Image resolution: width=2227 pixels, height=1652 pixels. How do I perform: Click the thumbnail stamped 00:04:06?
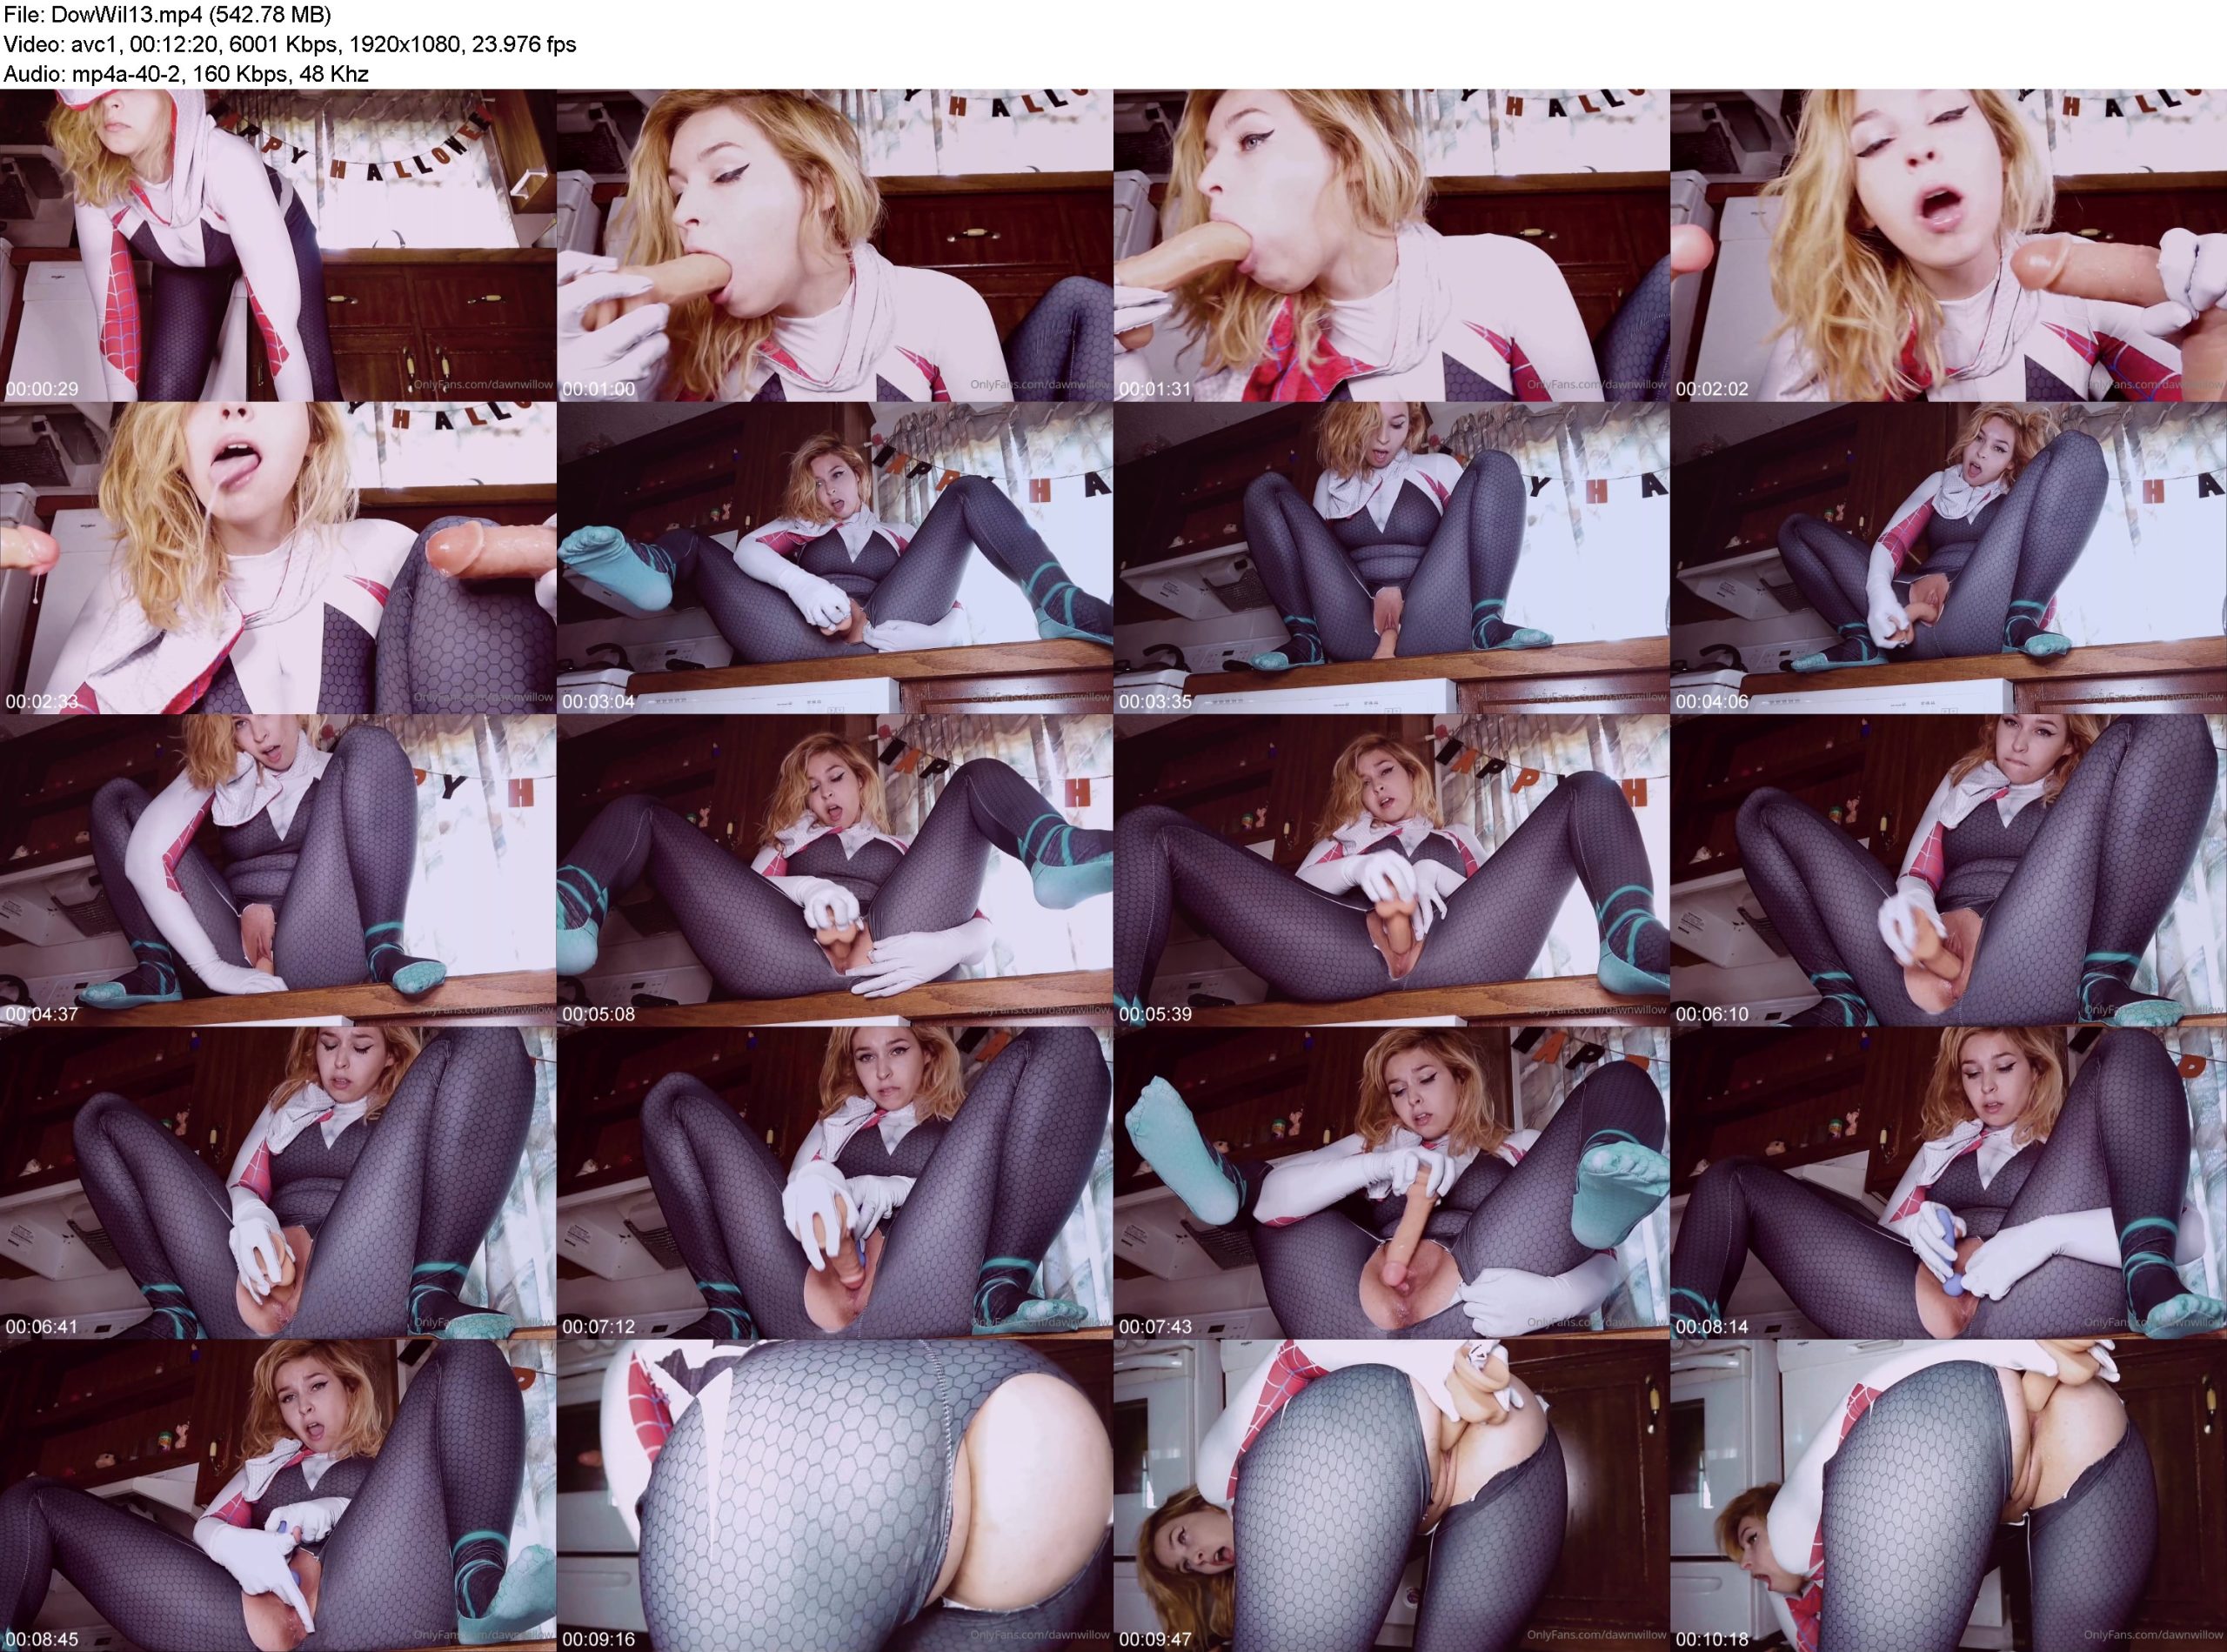tap(1948, 559)
